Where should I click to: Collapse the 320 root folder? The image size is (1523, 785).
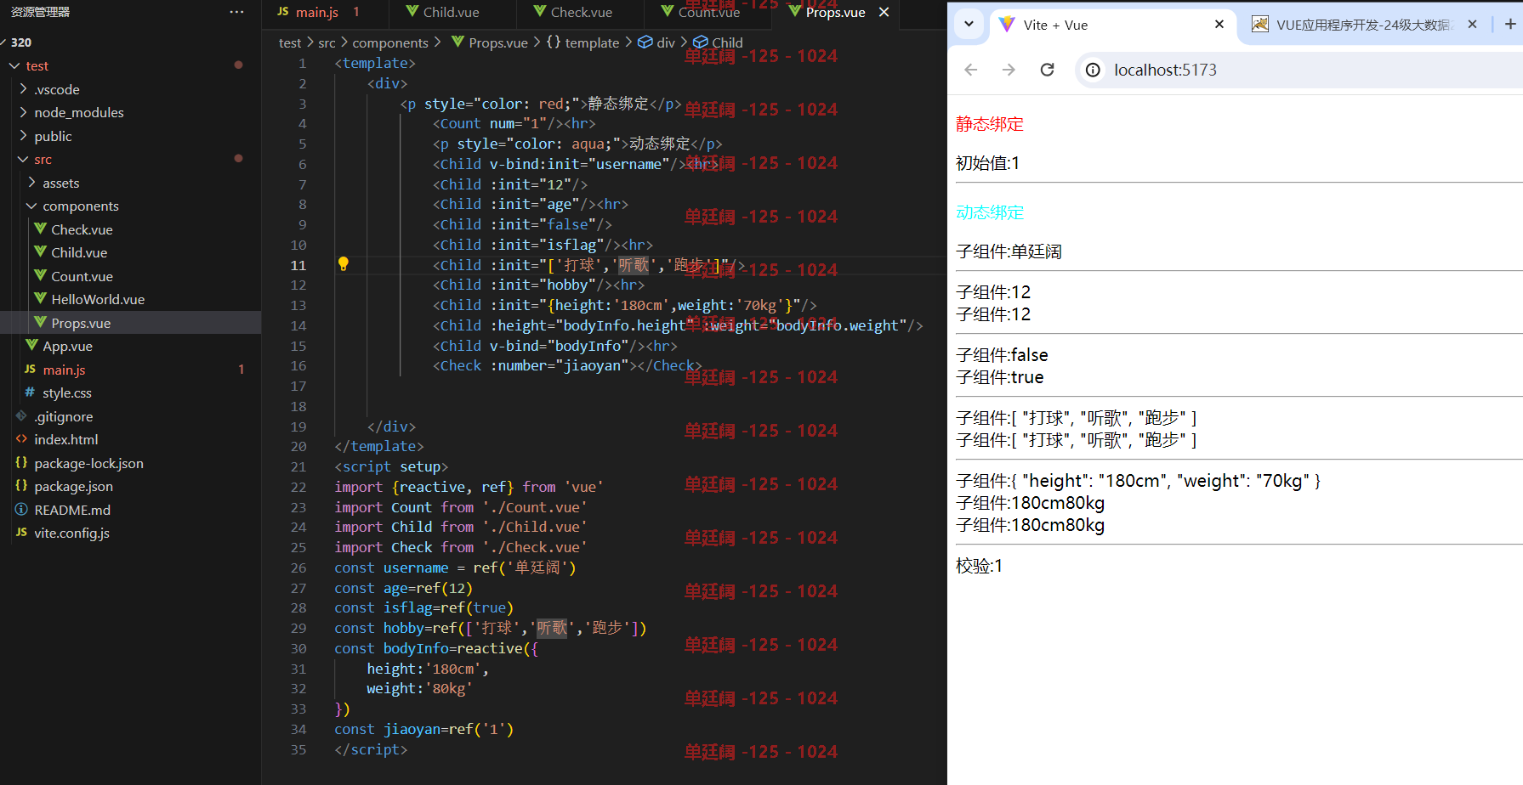pos(4,42)
